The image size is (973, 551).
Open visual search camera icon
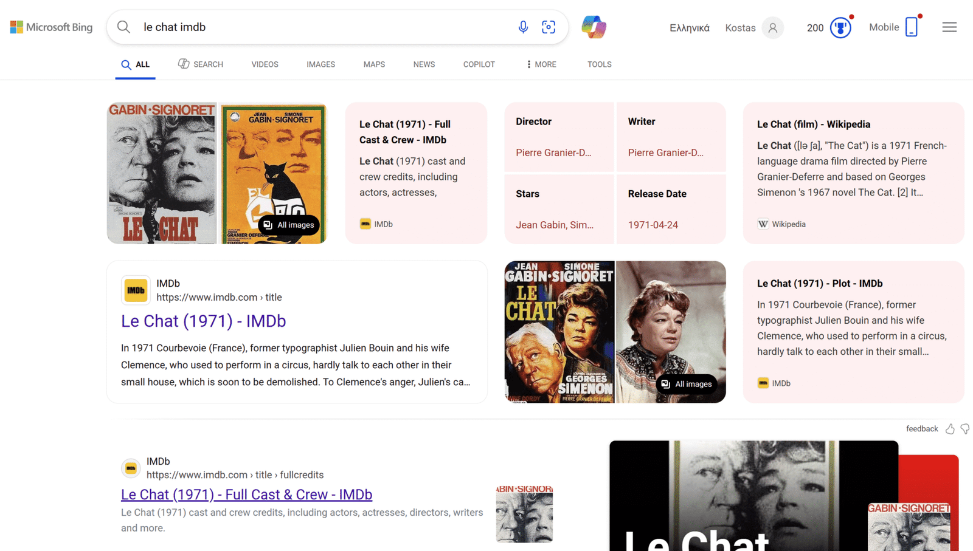(549, 27)
